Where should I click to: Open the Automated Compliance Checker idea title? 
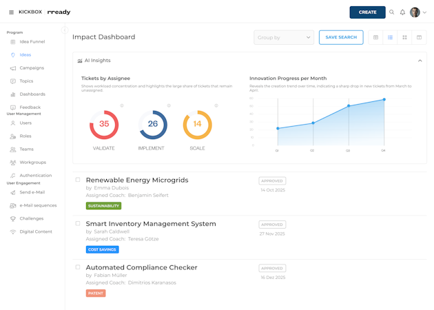click(x=141, y=268)
